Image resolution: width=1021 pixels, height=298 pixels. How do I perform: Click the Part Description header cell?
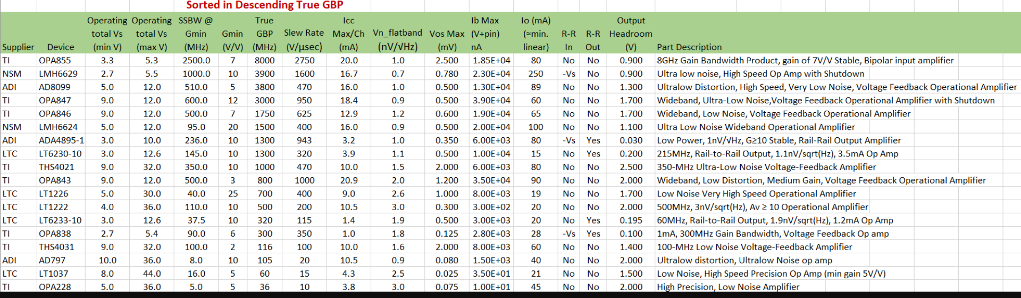[689, 47]
